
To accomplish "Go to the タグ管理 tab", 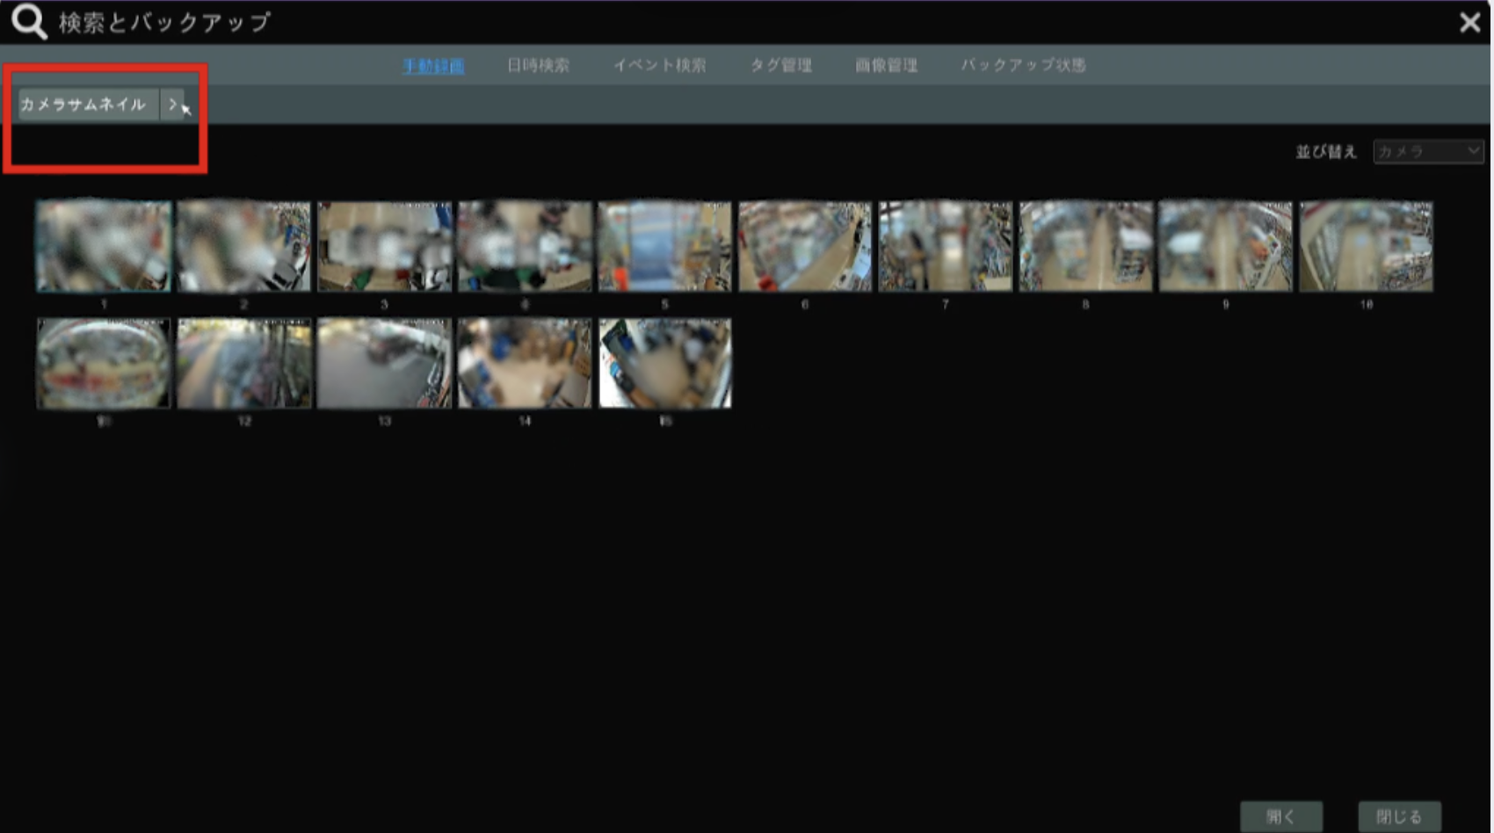I will pos(780,66).
